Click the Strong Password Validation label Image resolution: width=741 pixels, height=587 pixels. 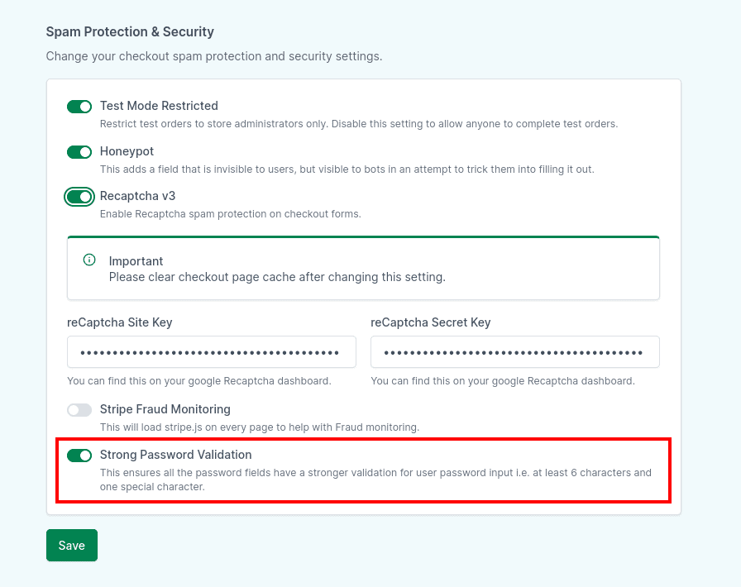click(175, 455)
